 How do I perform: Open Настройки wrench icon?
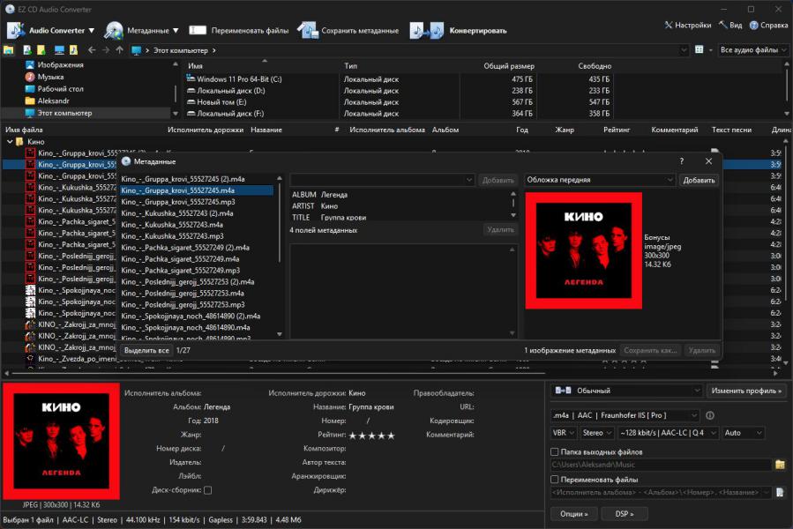[x=668, y=26]
